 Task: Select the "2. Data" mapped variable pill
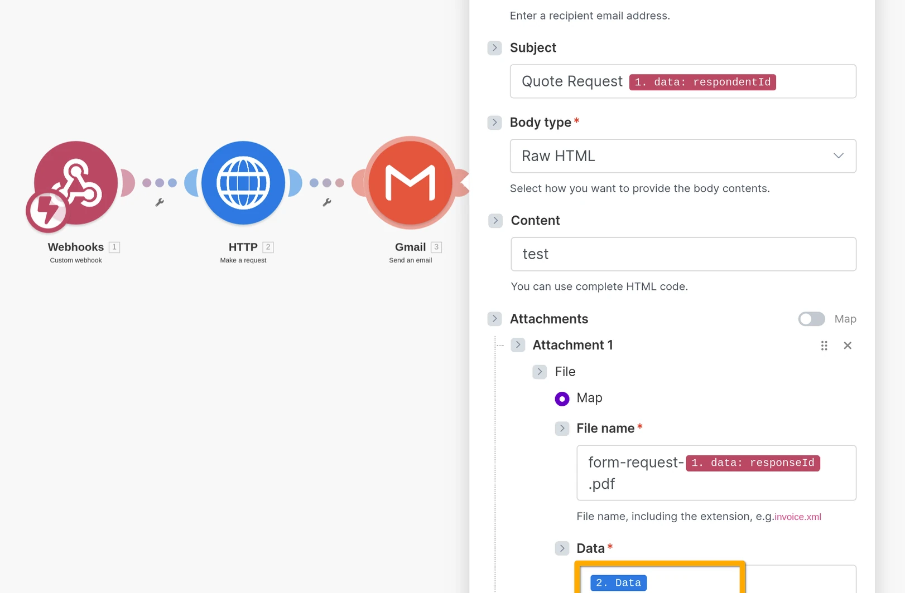tap(618, 582)
